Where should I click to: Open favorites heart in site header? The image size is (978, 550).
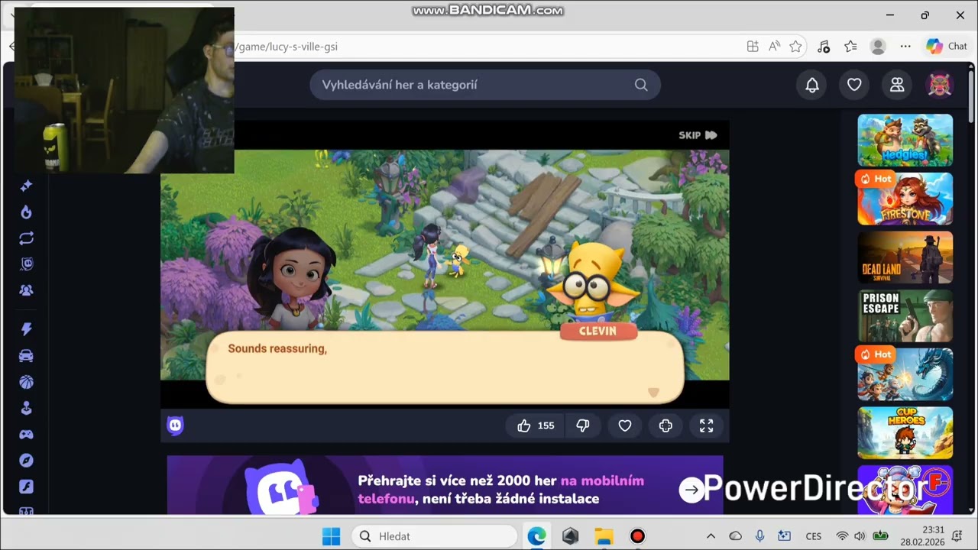pos(854,85)
